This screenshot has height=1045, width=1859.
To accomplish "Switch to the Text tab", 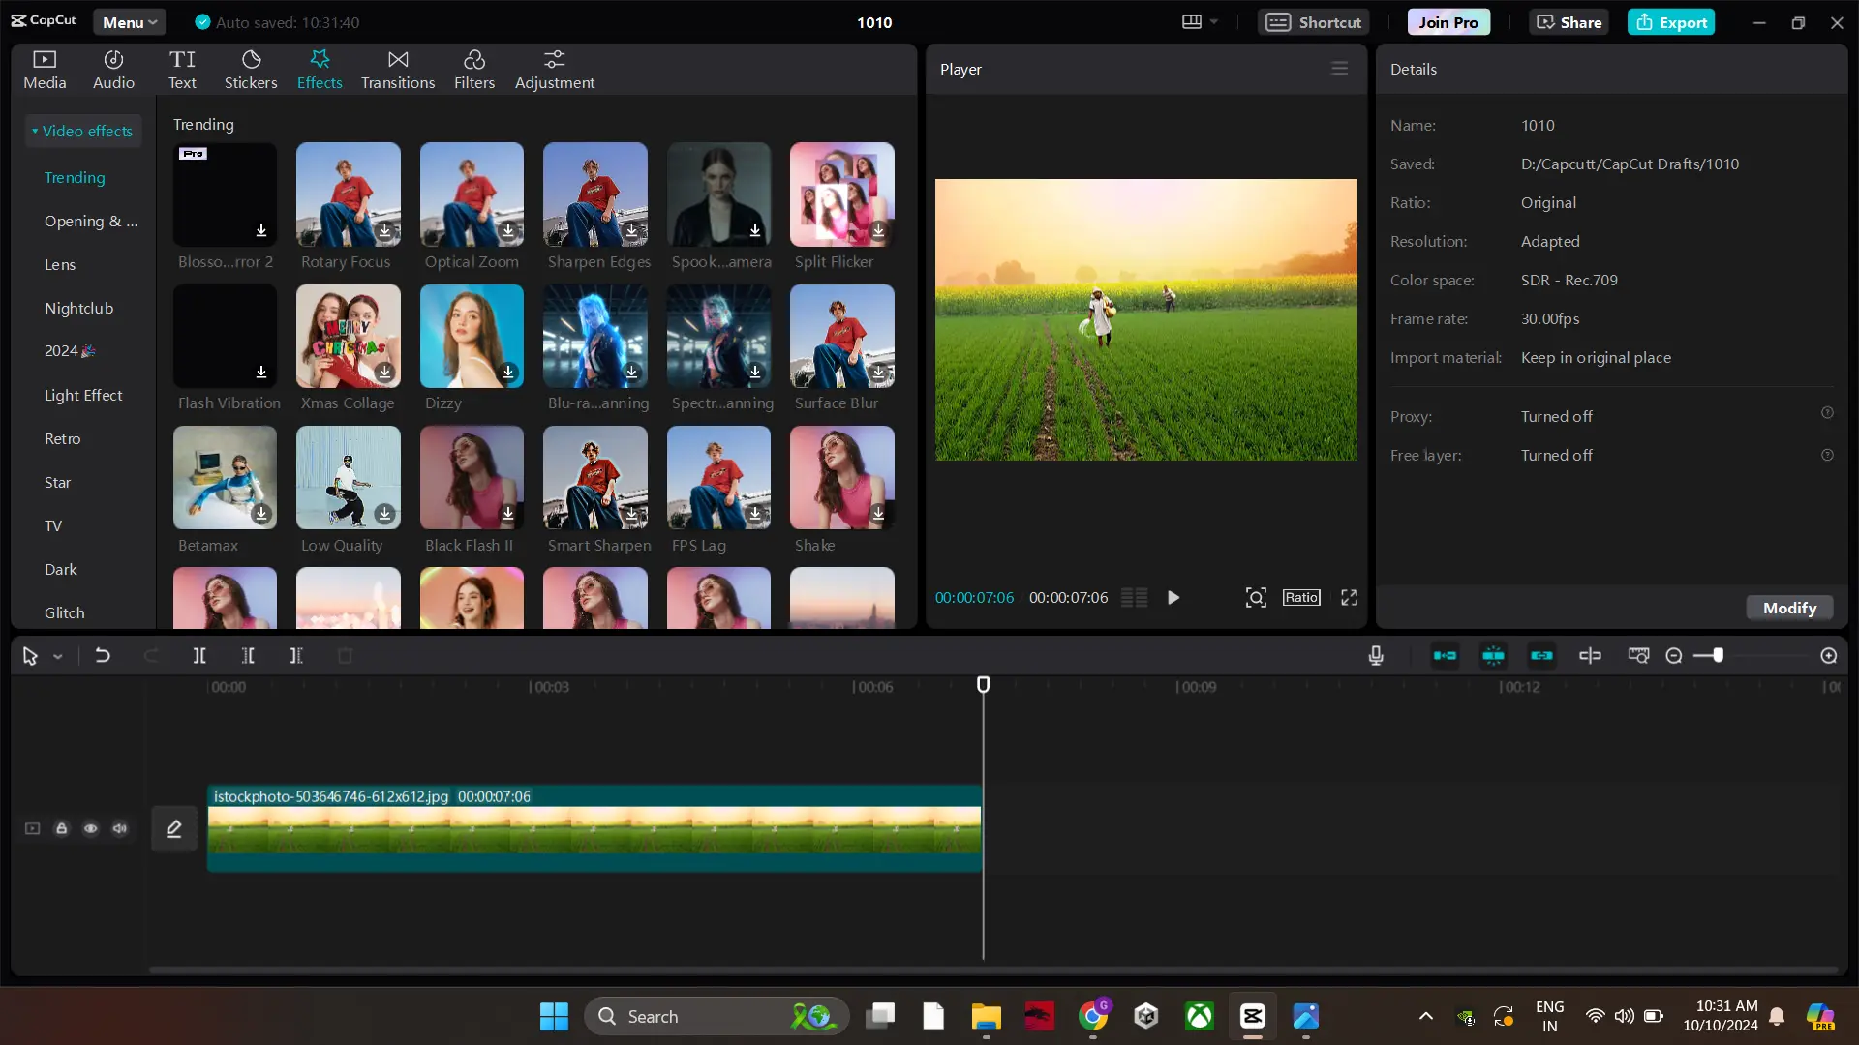I will coord(182,70).
